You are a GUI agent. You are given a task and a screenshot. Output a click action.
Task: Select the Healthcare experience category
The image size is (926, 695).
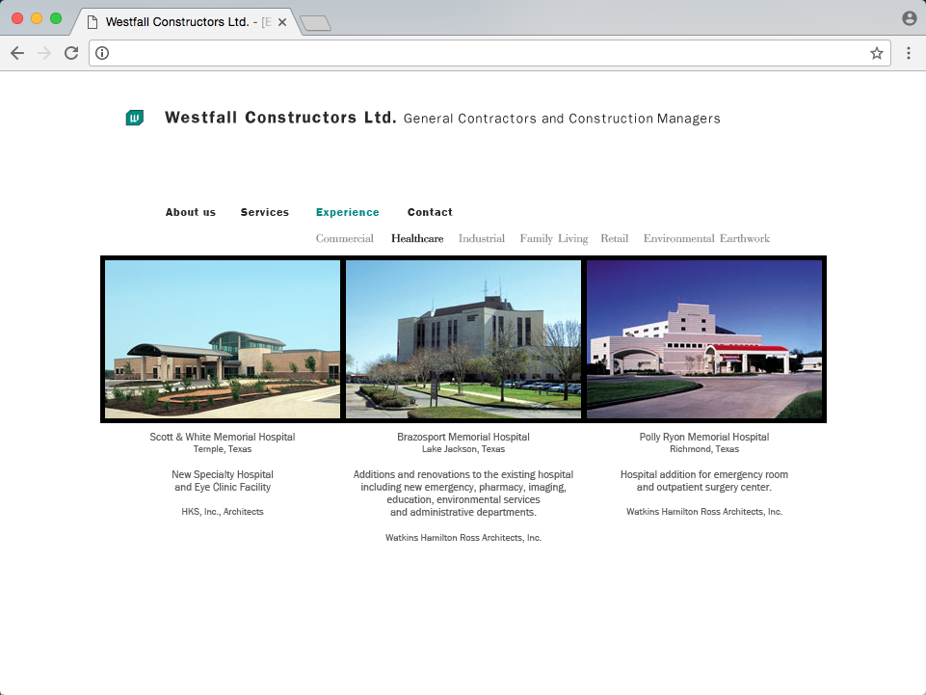click(417, 238)
